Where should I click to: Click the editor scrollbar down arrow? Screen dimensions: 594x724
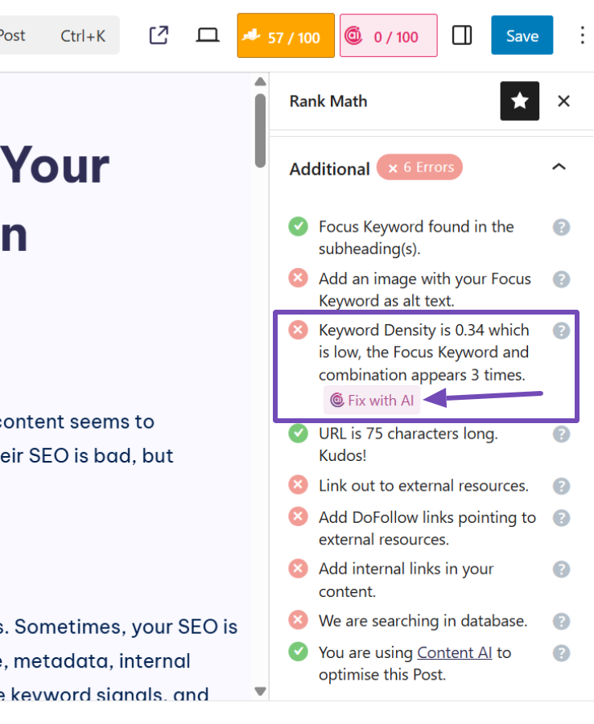pos(259,690)
